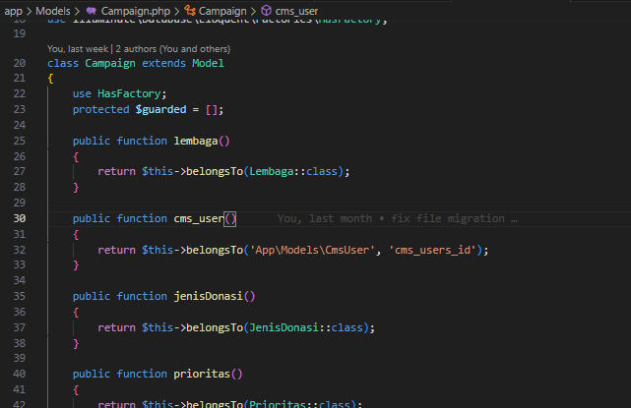This screenshot has height=408, width=631.
Task: Click function name 'lembaga'
Action: (196, 141)
